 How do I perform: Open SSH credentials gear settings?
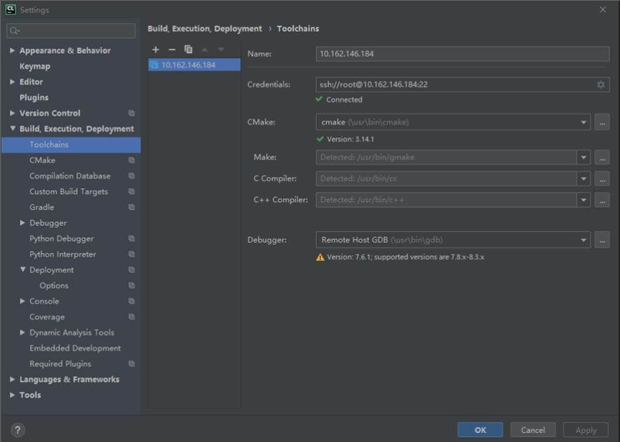click(600, 85)
